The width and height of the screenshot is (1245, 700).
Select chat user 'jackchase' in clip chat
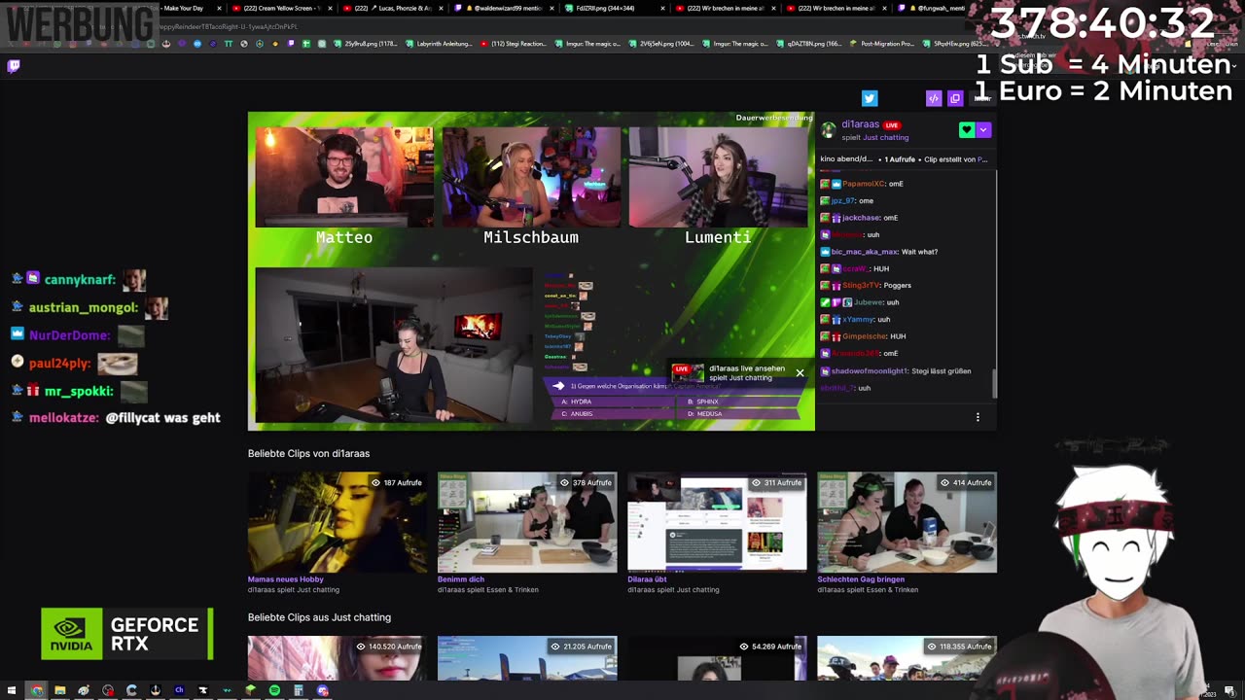[861, 218]
